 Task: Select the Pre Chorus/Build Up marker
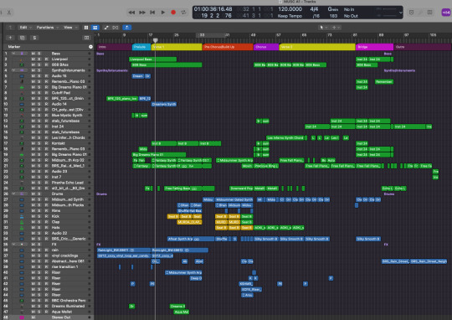click(x=228, y=47)
